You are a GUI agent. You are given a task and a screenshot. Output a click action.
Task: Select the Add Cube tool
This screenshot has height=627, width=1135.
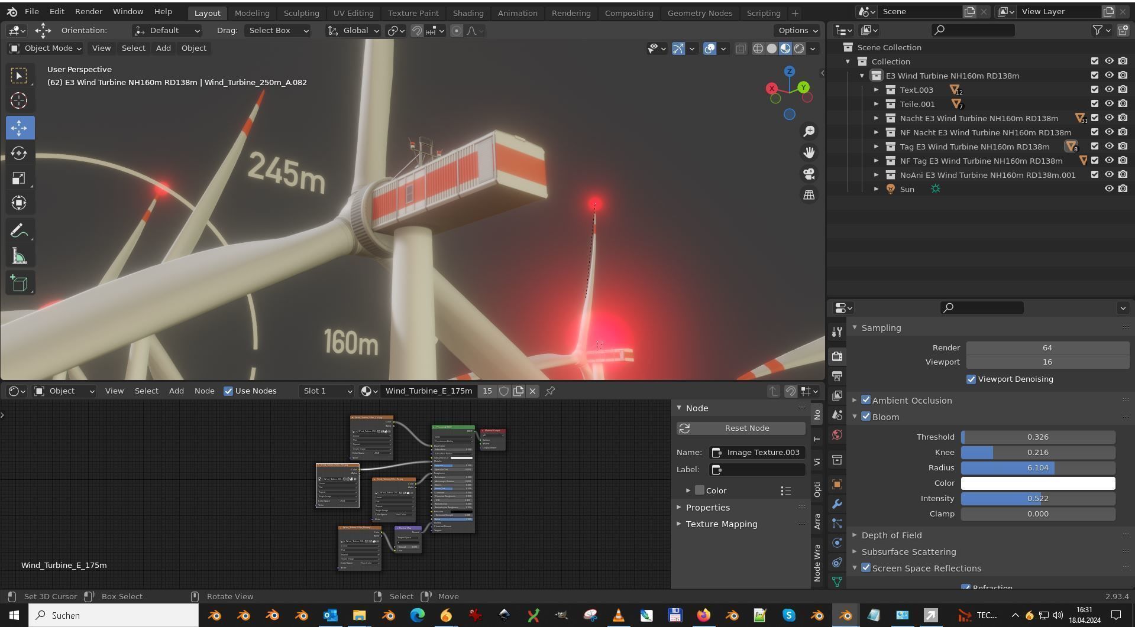(x=19, y=283)
